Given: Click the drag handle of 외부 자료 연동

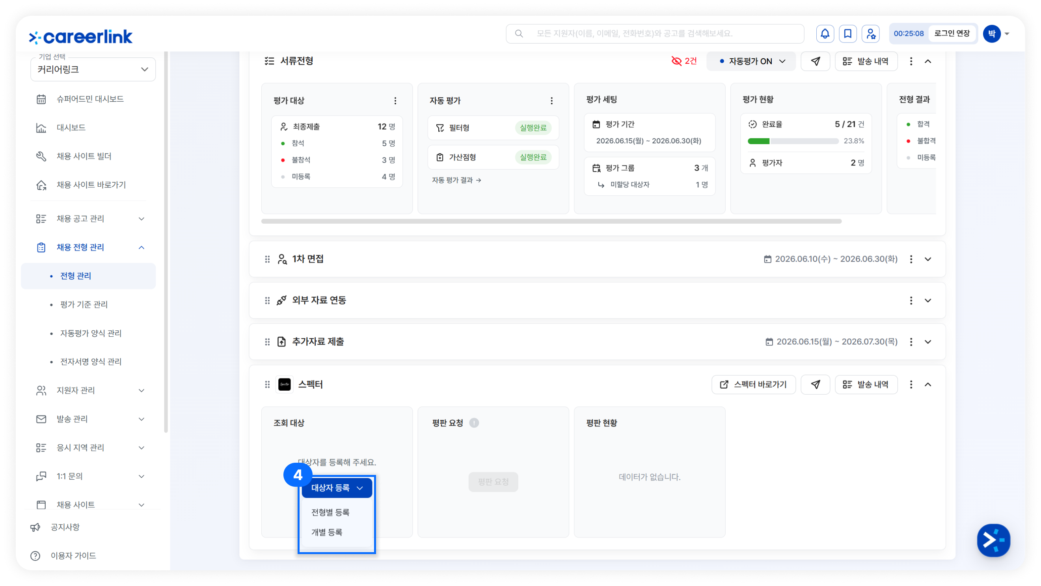Looking at the screenshot, I should (x=267, y=300).
